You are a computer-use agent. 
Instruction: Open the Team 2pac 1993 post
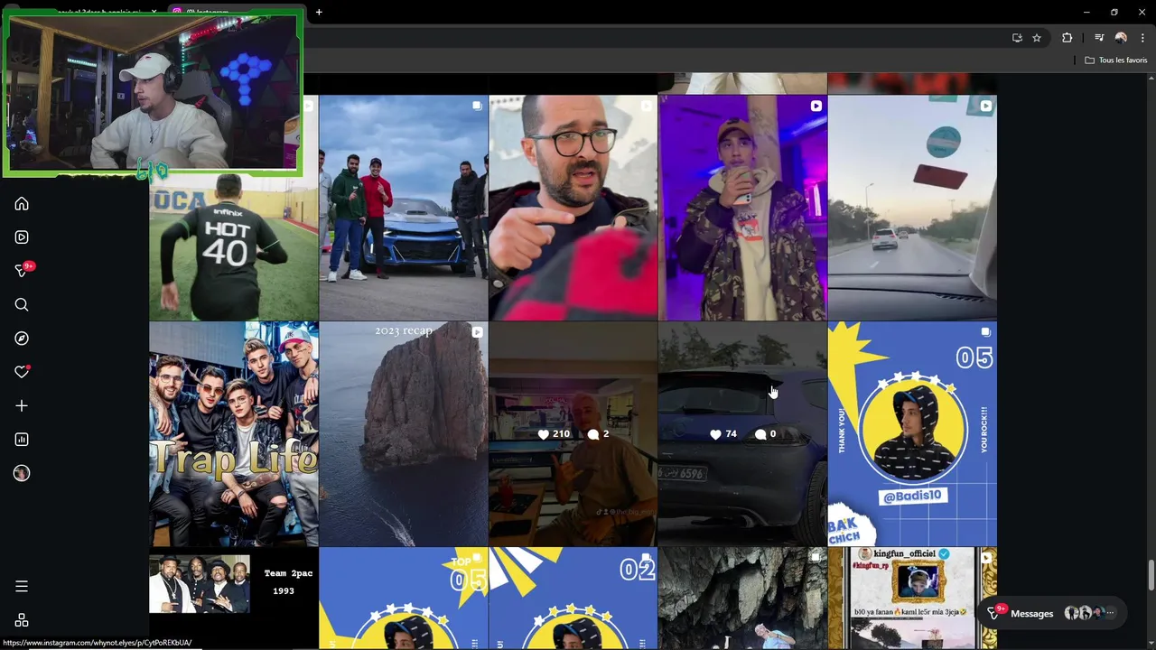(234, 599)
